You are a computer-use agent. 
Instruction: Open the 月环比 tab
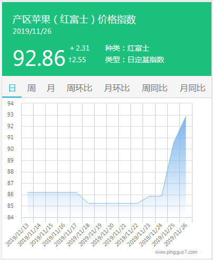coord(117,88)
